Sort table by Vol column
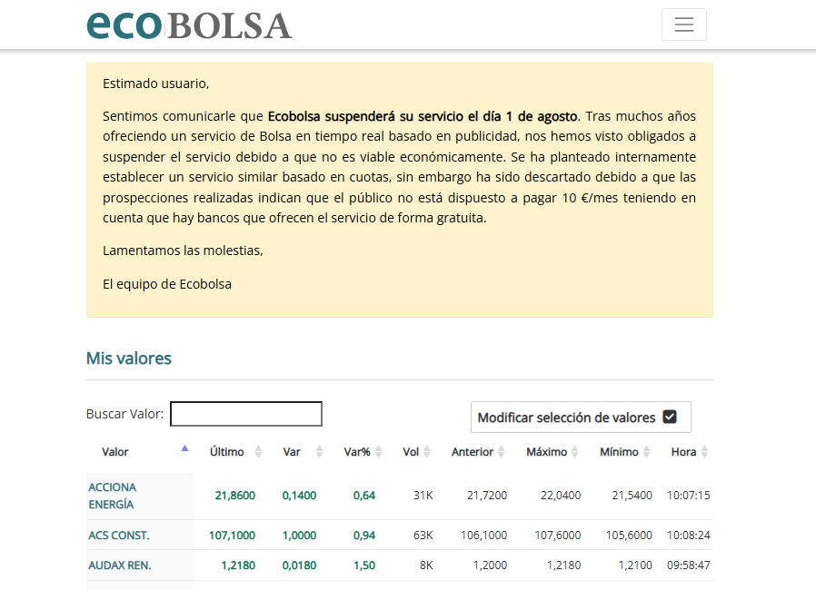816x590 pixels. [411, 452]
